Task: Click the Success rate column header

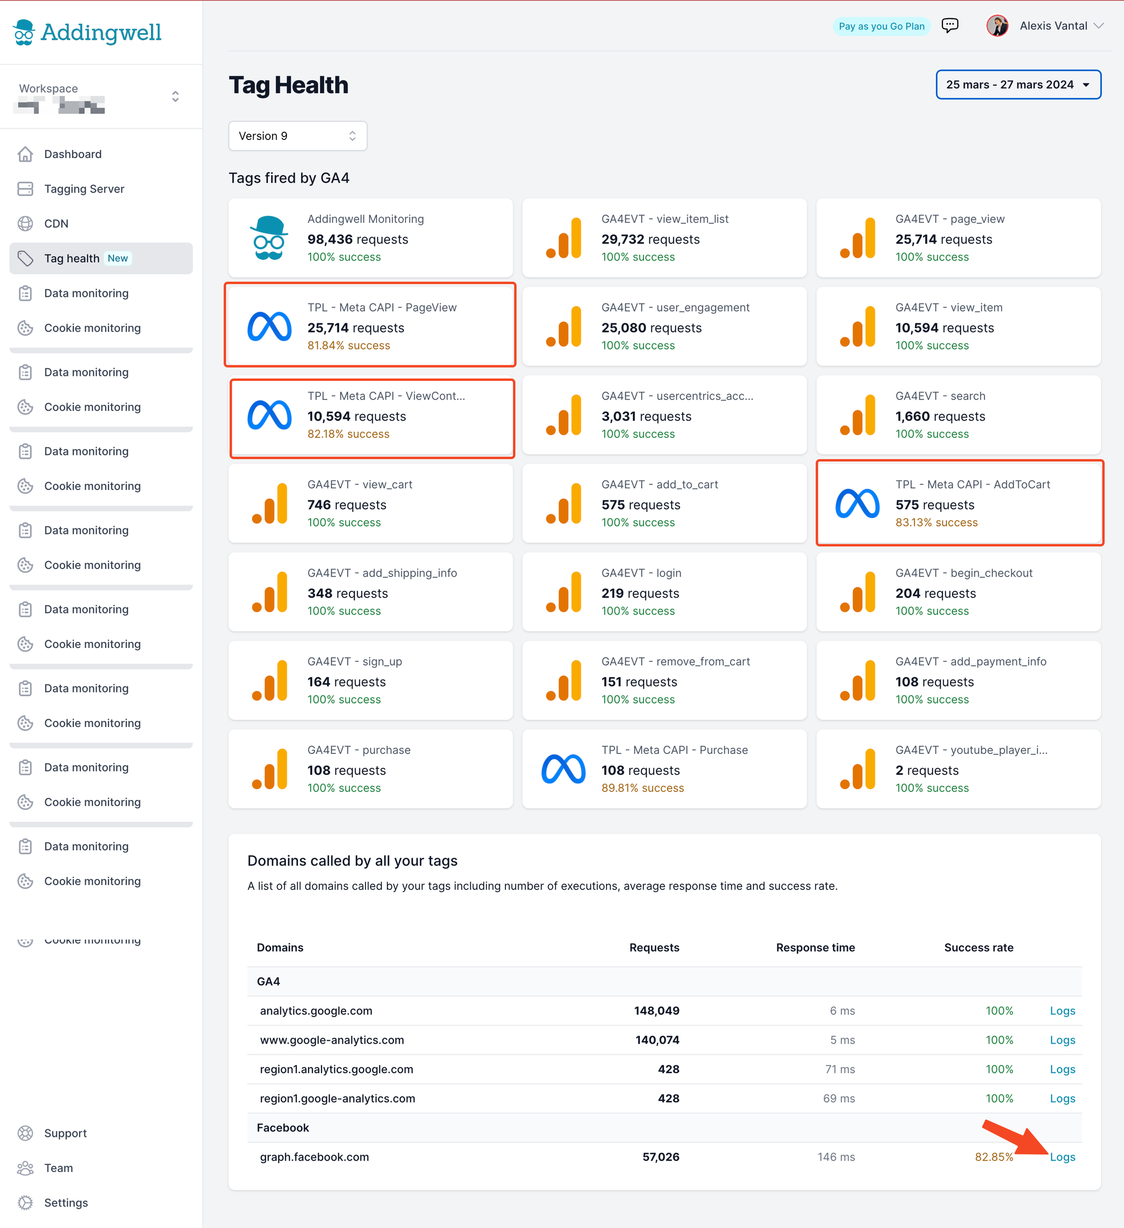Action: tap(979, 947)
